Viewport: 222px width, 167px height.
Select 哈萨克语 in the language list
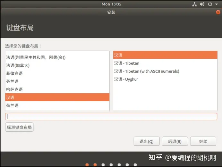[x=57, y=89]
